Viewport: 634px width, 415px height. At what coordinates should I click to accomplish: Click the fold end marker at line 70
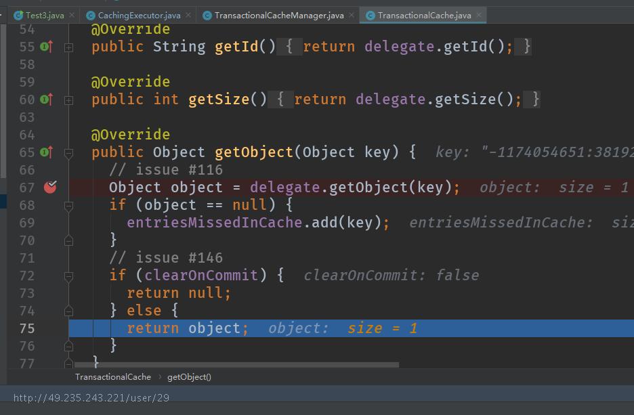coord(68,241)
